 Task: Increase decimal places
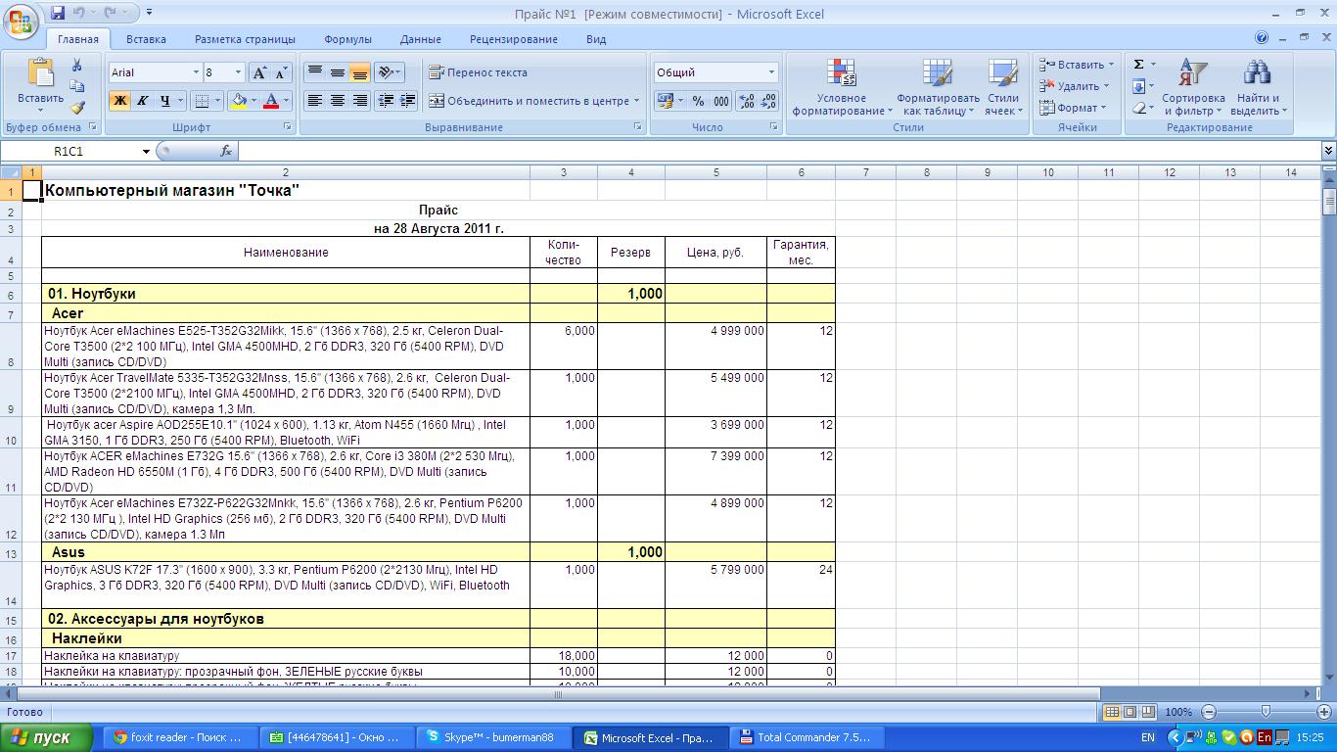[x=747, y=101]
